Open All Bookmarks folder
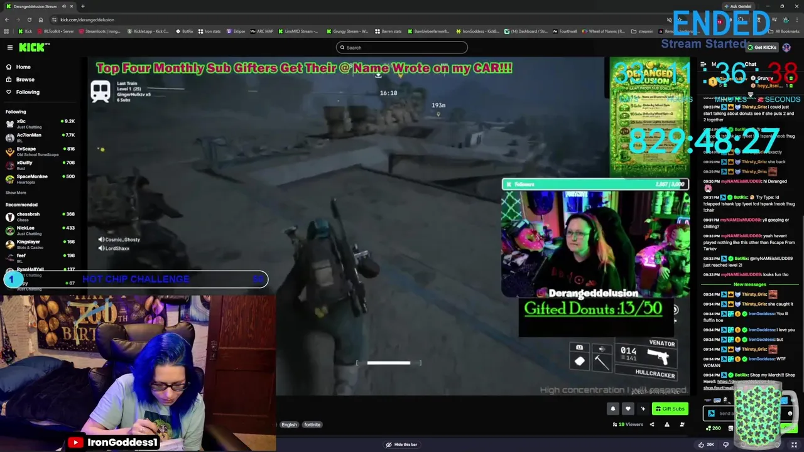The height and width of the screenshot is (452, 804). point(783,31)
